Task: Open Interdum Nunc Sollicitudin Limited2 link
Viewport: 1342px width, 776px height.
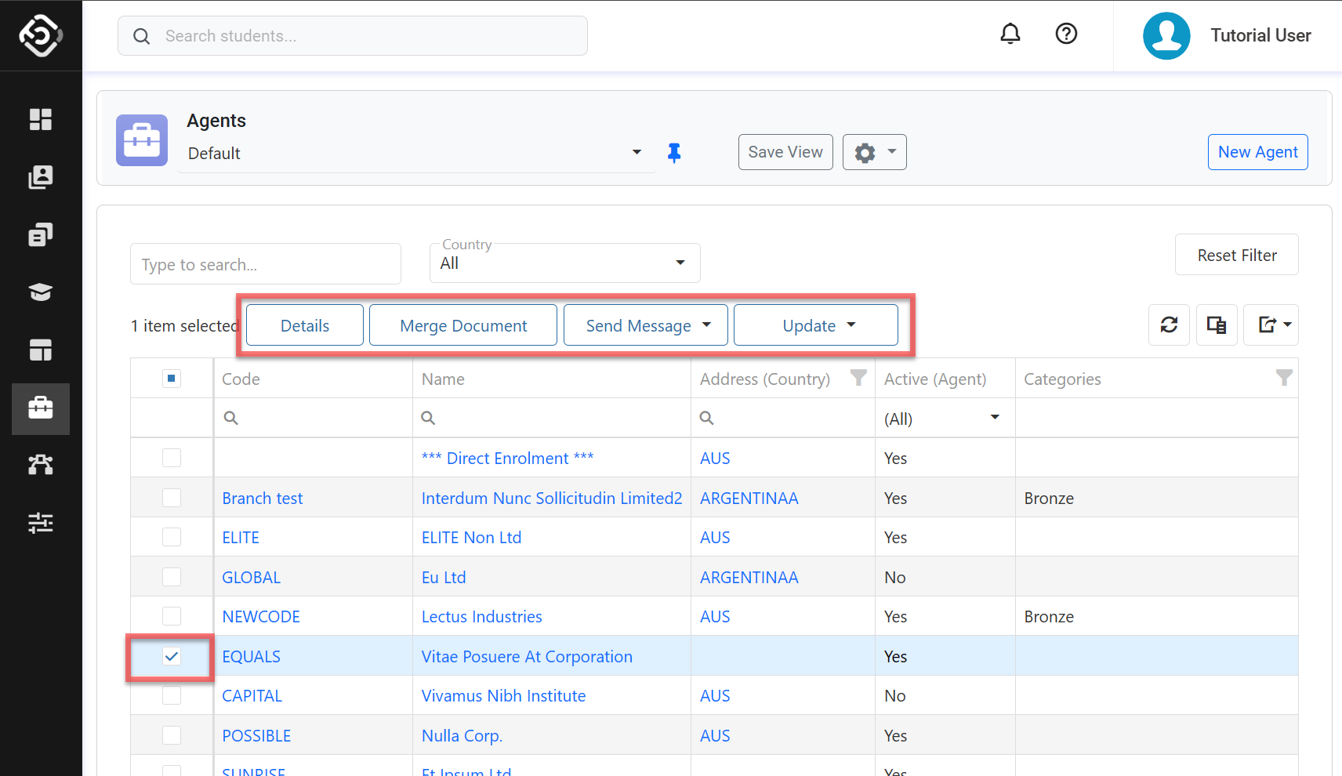Action: click(x=552, y=499)
